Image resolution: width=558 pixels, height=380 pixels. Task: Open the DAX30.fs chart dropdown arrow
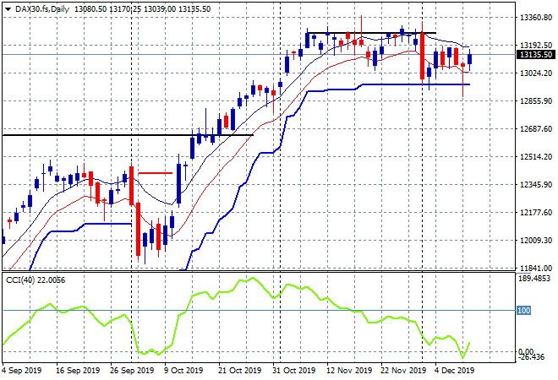[8, 9]
